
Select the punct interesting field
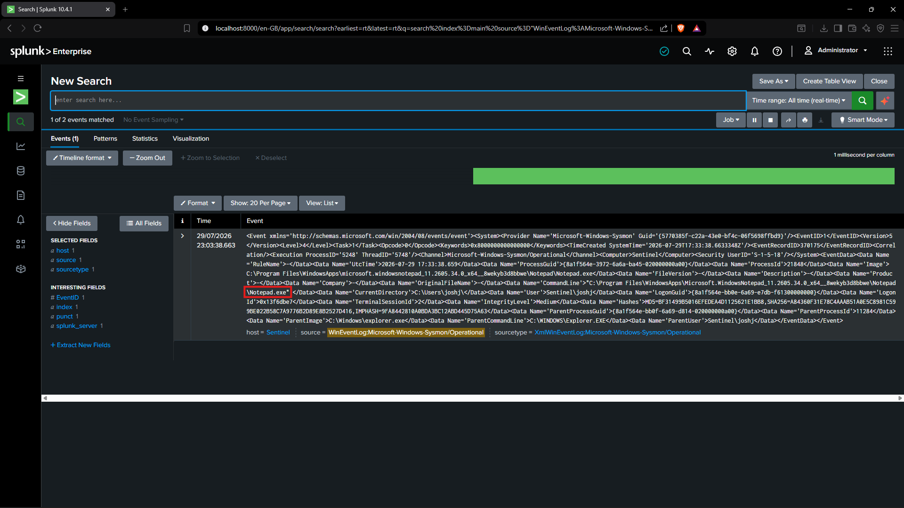(x=65, y=317)
